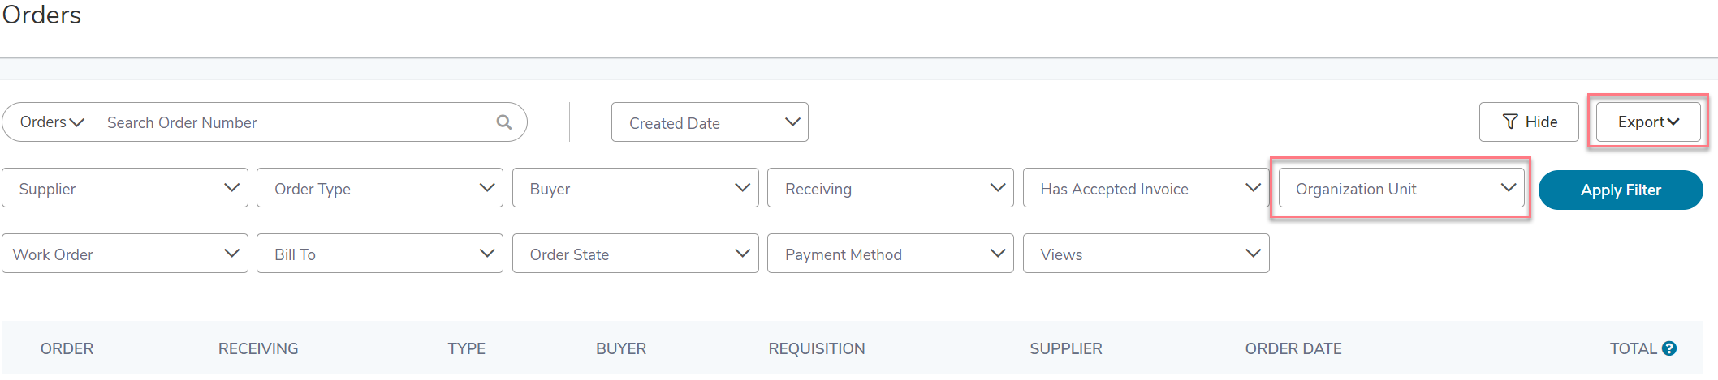This screenshot has height=380, width=1718.
Task: Open the Created Date dropdown
Action: [x=710, y=122]
